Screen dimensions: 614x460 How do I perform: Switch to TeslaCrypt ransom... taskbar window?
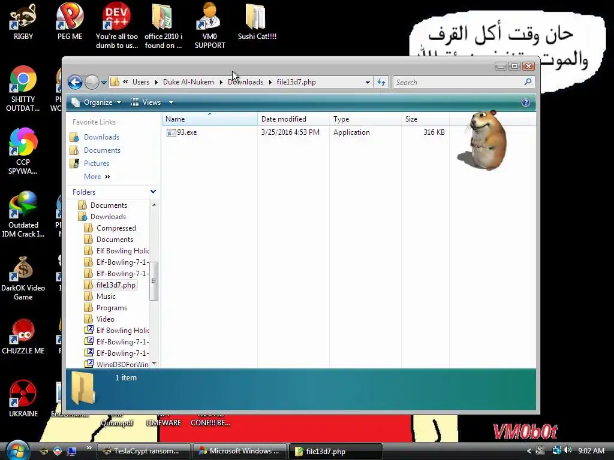[143, 451]
